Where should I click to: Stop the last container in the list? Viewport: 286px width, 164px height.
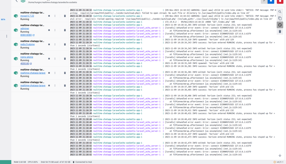tap(49, 85)
